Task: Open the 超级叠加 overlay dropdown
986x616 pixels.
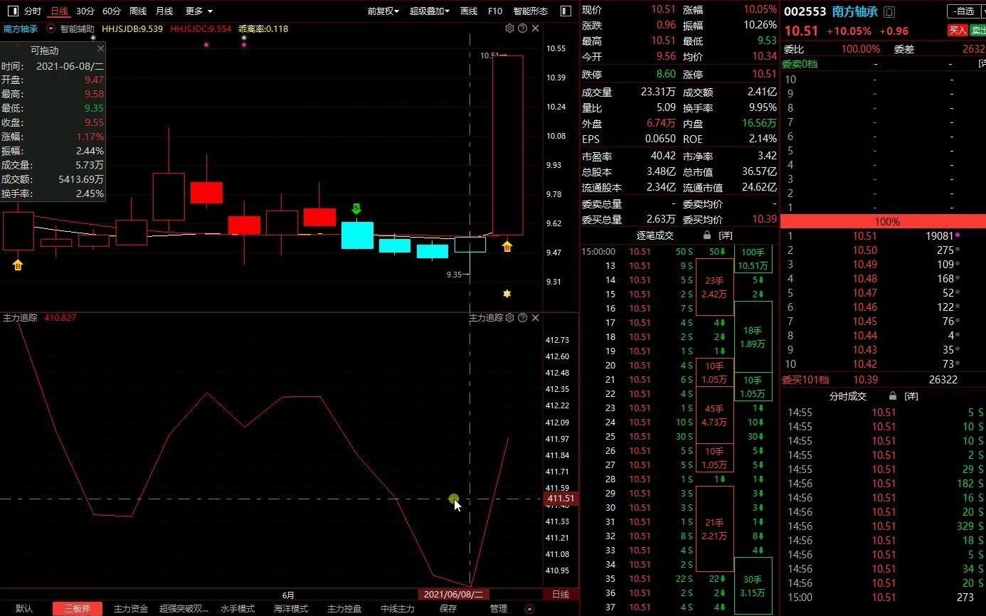Action: click(x=430, y=11)
